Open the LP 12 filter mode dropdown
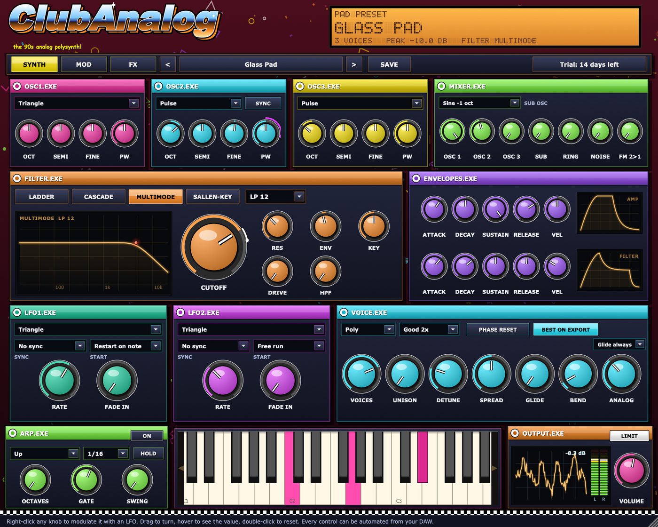Image resolution: width=658 pixels, height=527 pixels. pos(276,196)
